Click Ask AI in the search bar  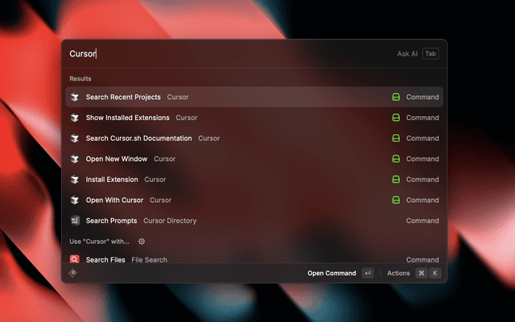click(407, 54)
